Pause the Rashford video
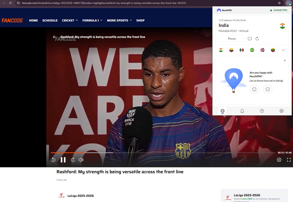The width and height of the screenshot is (293, 202). 63,160
